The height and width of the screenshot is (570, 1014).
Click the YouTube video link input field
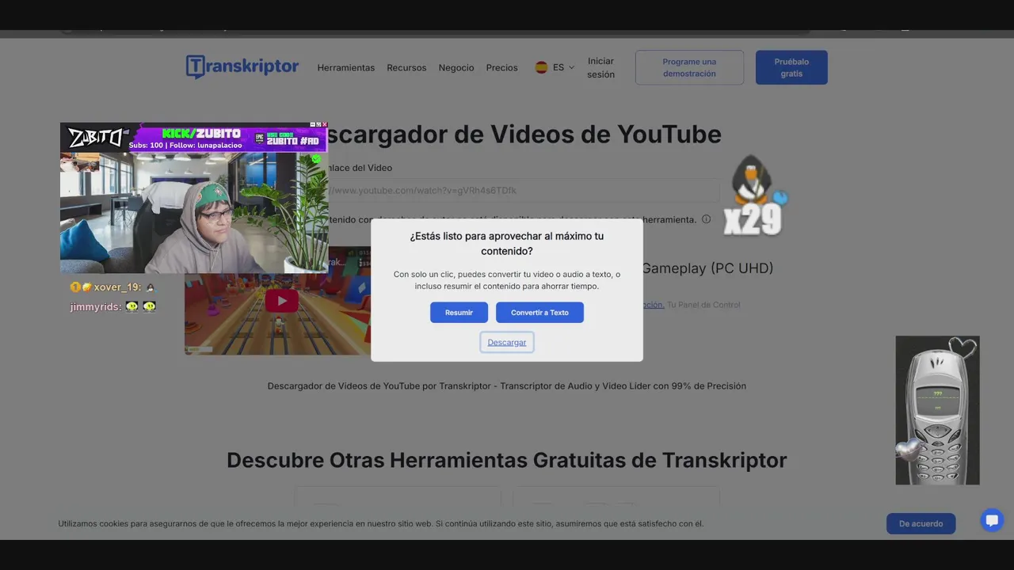pos(523,190)
